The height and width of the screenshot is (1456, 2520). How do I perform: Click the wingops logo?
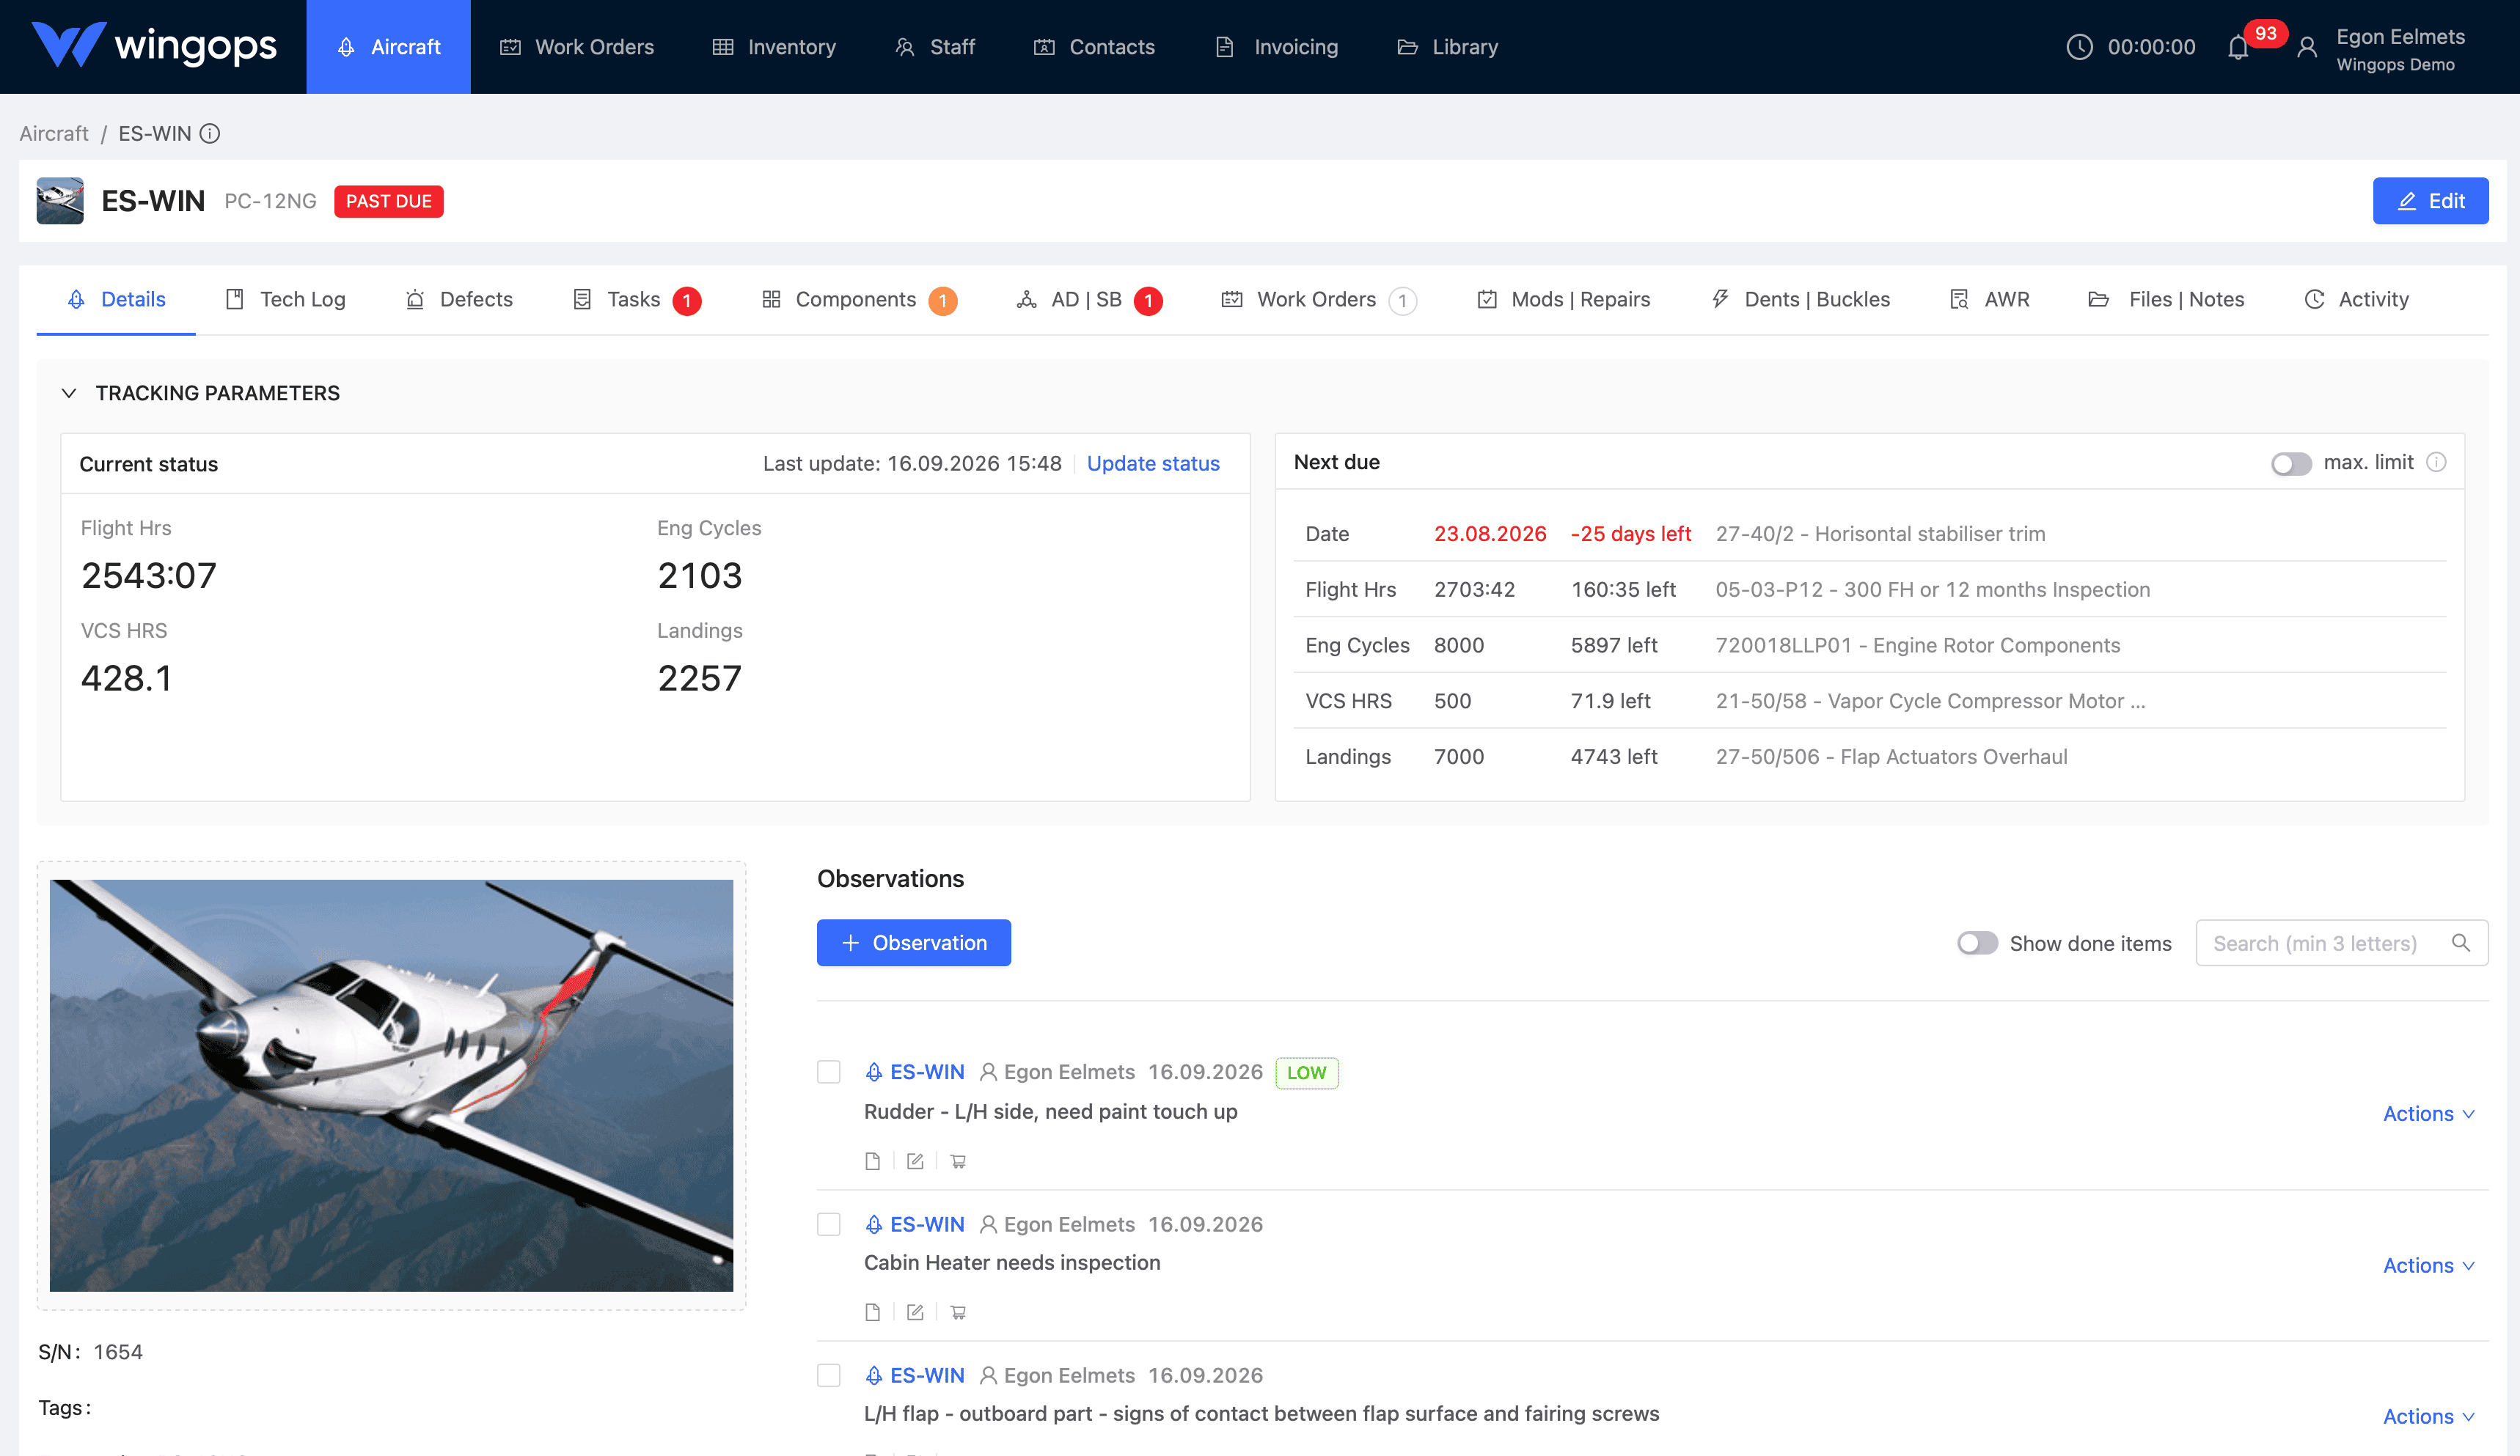[154, 46]
